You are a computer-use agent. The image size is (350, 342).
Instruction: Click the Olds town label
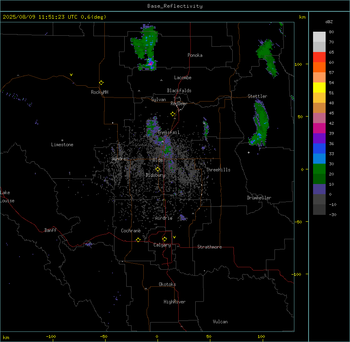158,160
